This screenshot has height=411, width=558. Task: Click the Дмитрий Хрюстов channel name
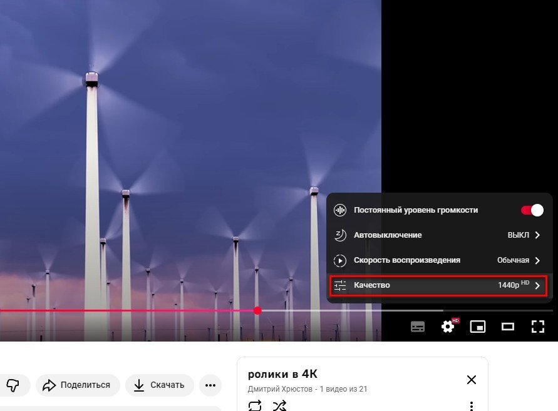pos(280,389)
